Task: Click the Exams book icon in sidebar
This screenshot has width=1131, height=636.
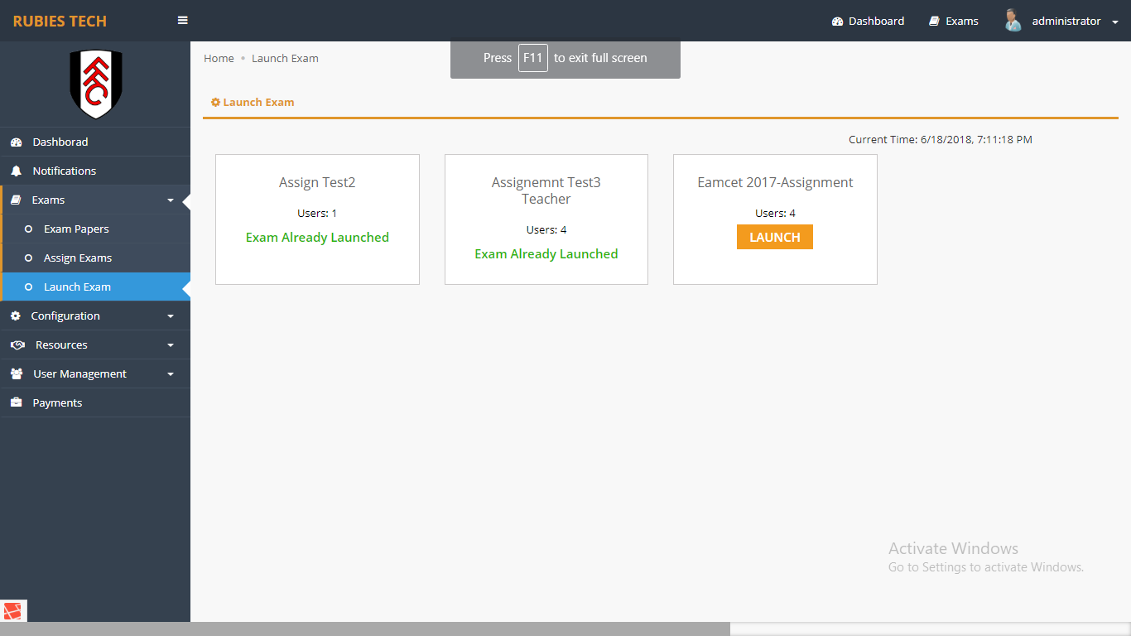Action: point(16,200)
